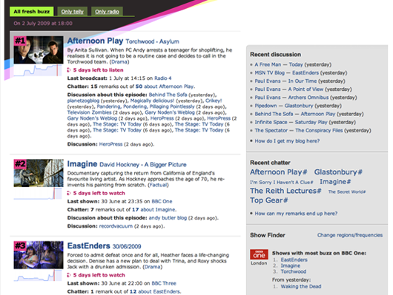
Task: Click the 'Top Gear#' chatter tag
Action: pyautogui.click(x=269, y=200)
